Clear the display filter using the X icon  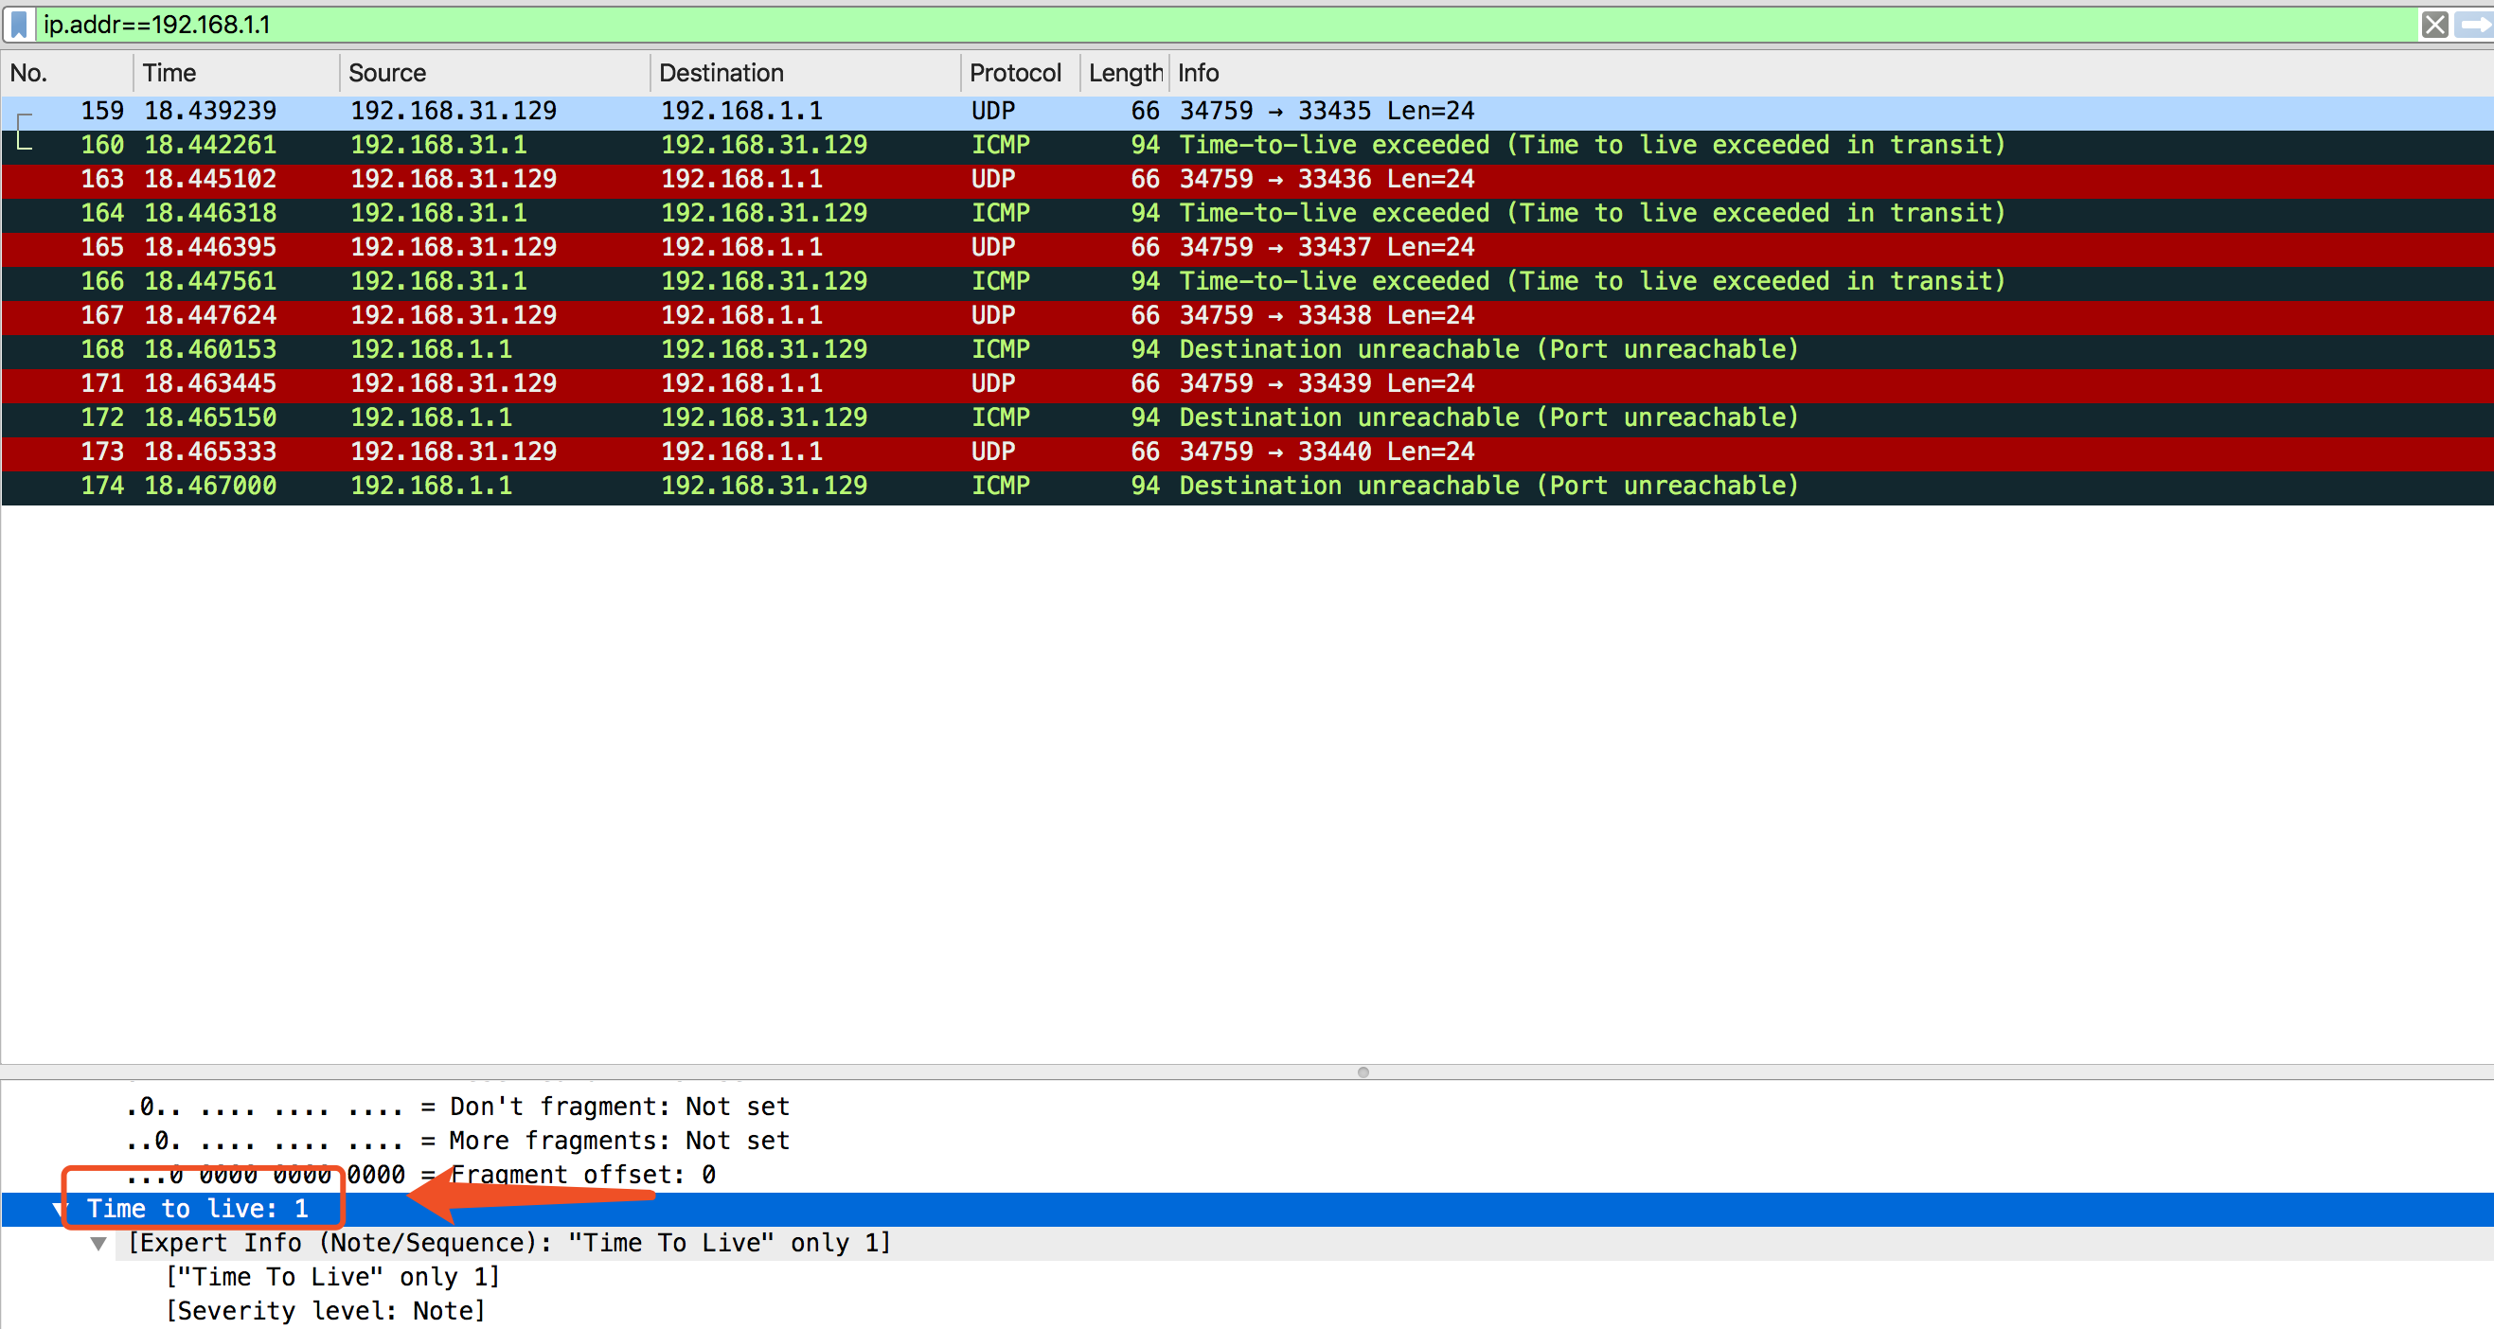point(2435,26)
